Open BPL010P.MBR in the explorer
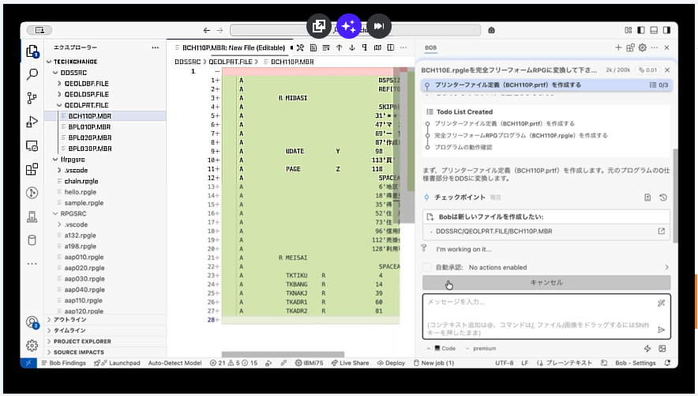The image size is (698, 396). coord(90,127)
